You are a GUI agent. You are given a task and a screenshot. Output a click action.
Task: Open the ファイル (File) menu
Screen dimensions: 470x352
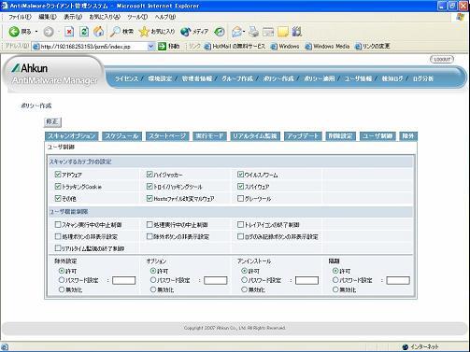tap(20, 17)
